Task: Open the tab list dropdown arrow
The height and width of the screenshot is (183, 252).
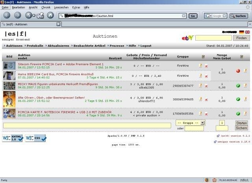Action: pos(250,24)
